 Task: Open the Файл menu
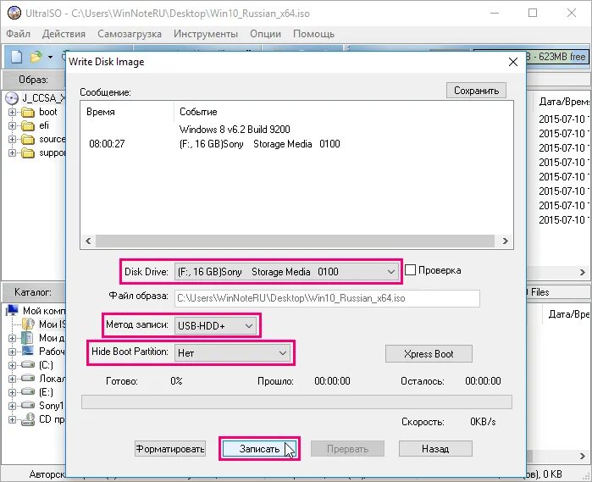(x=18, y=34)
